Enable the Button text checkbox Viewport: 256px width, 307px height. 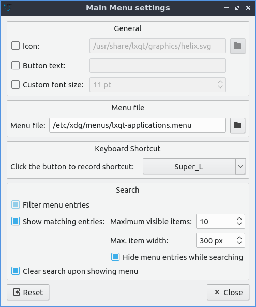(16, 65)
